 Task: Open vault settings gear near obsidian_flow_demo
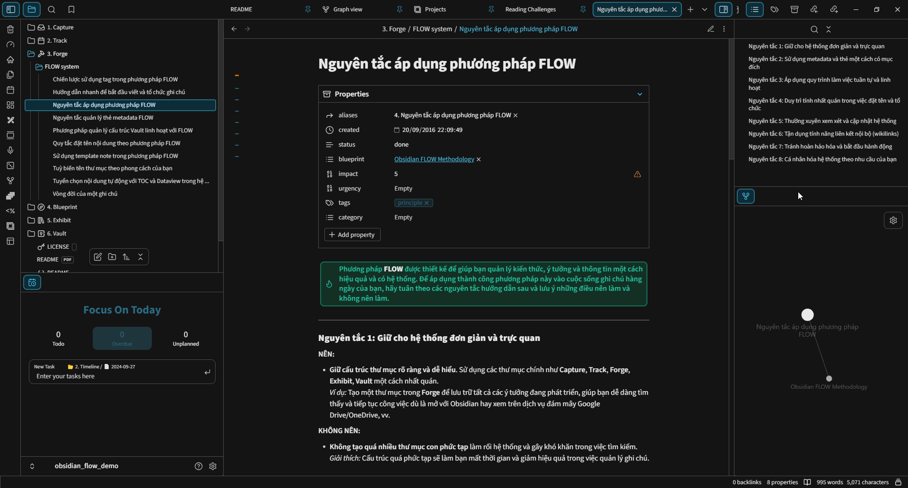213,466
